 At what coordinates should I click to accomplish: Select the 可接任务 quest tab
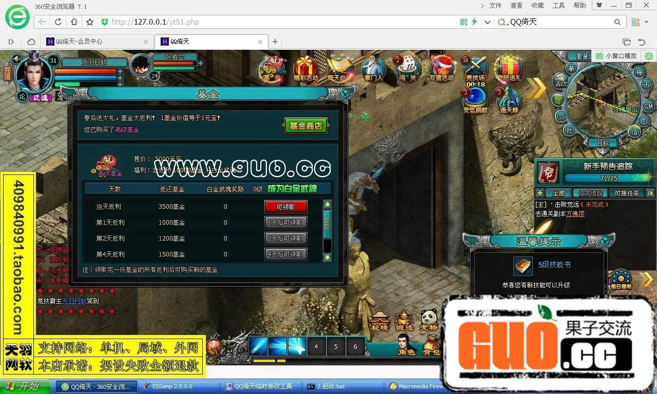coord(627,193)
